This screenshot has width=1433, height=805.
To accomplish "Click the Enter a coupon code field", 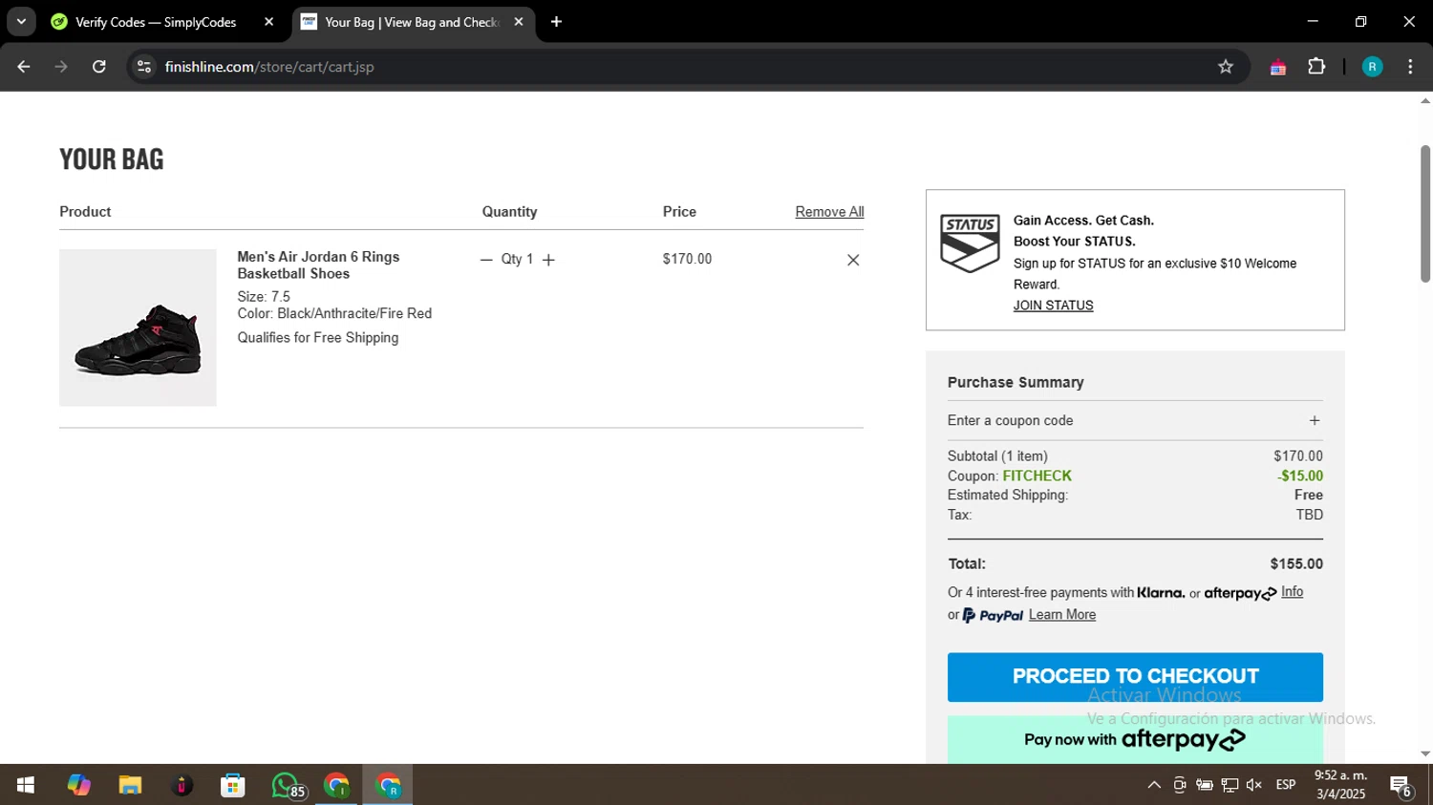I will click(x=1135, y=420).
